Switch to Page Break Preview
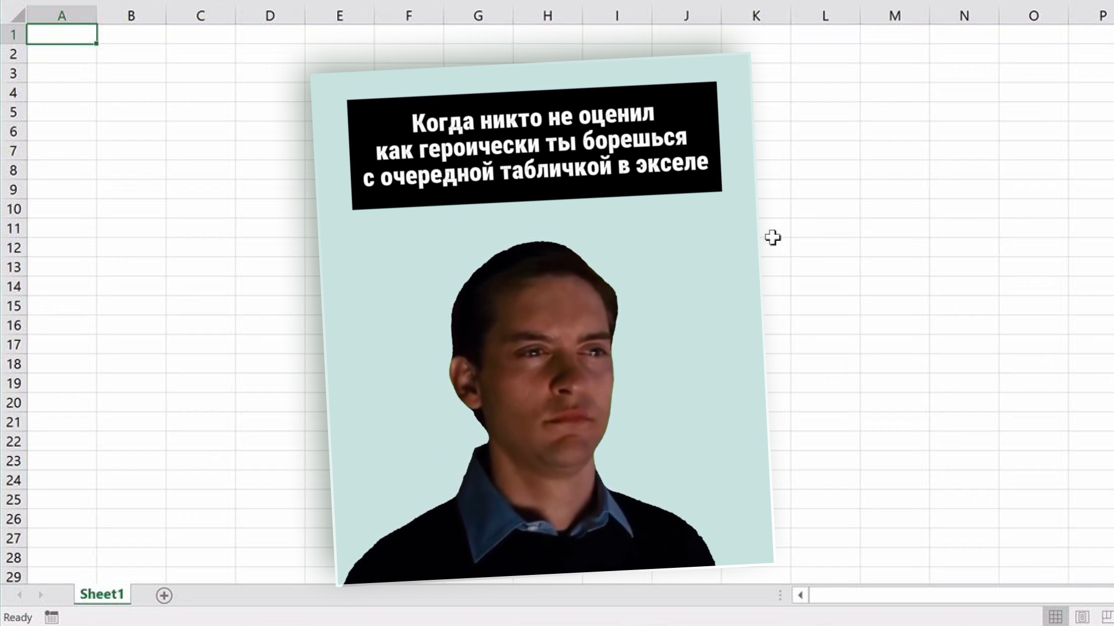The height and width of the screenshot is (626, 1114). (x=1107, y=617)
